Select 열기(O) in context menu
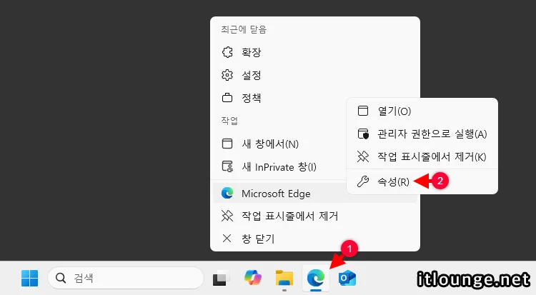 tap(422, 111)
